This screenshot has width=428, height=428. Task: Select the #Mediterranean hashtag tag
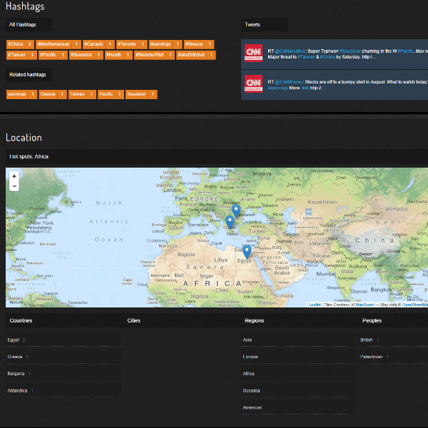point(58,44)
